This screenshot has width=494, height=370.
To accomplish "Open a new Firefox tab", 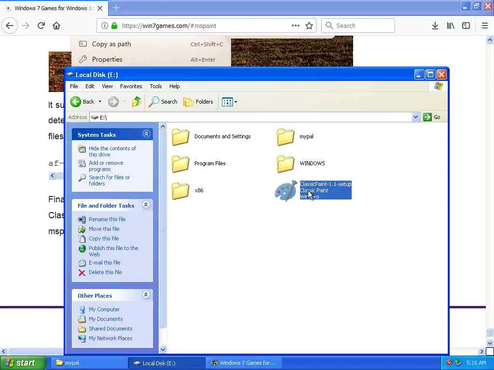I will click(116, 8).
